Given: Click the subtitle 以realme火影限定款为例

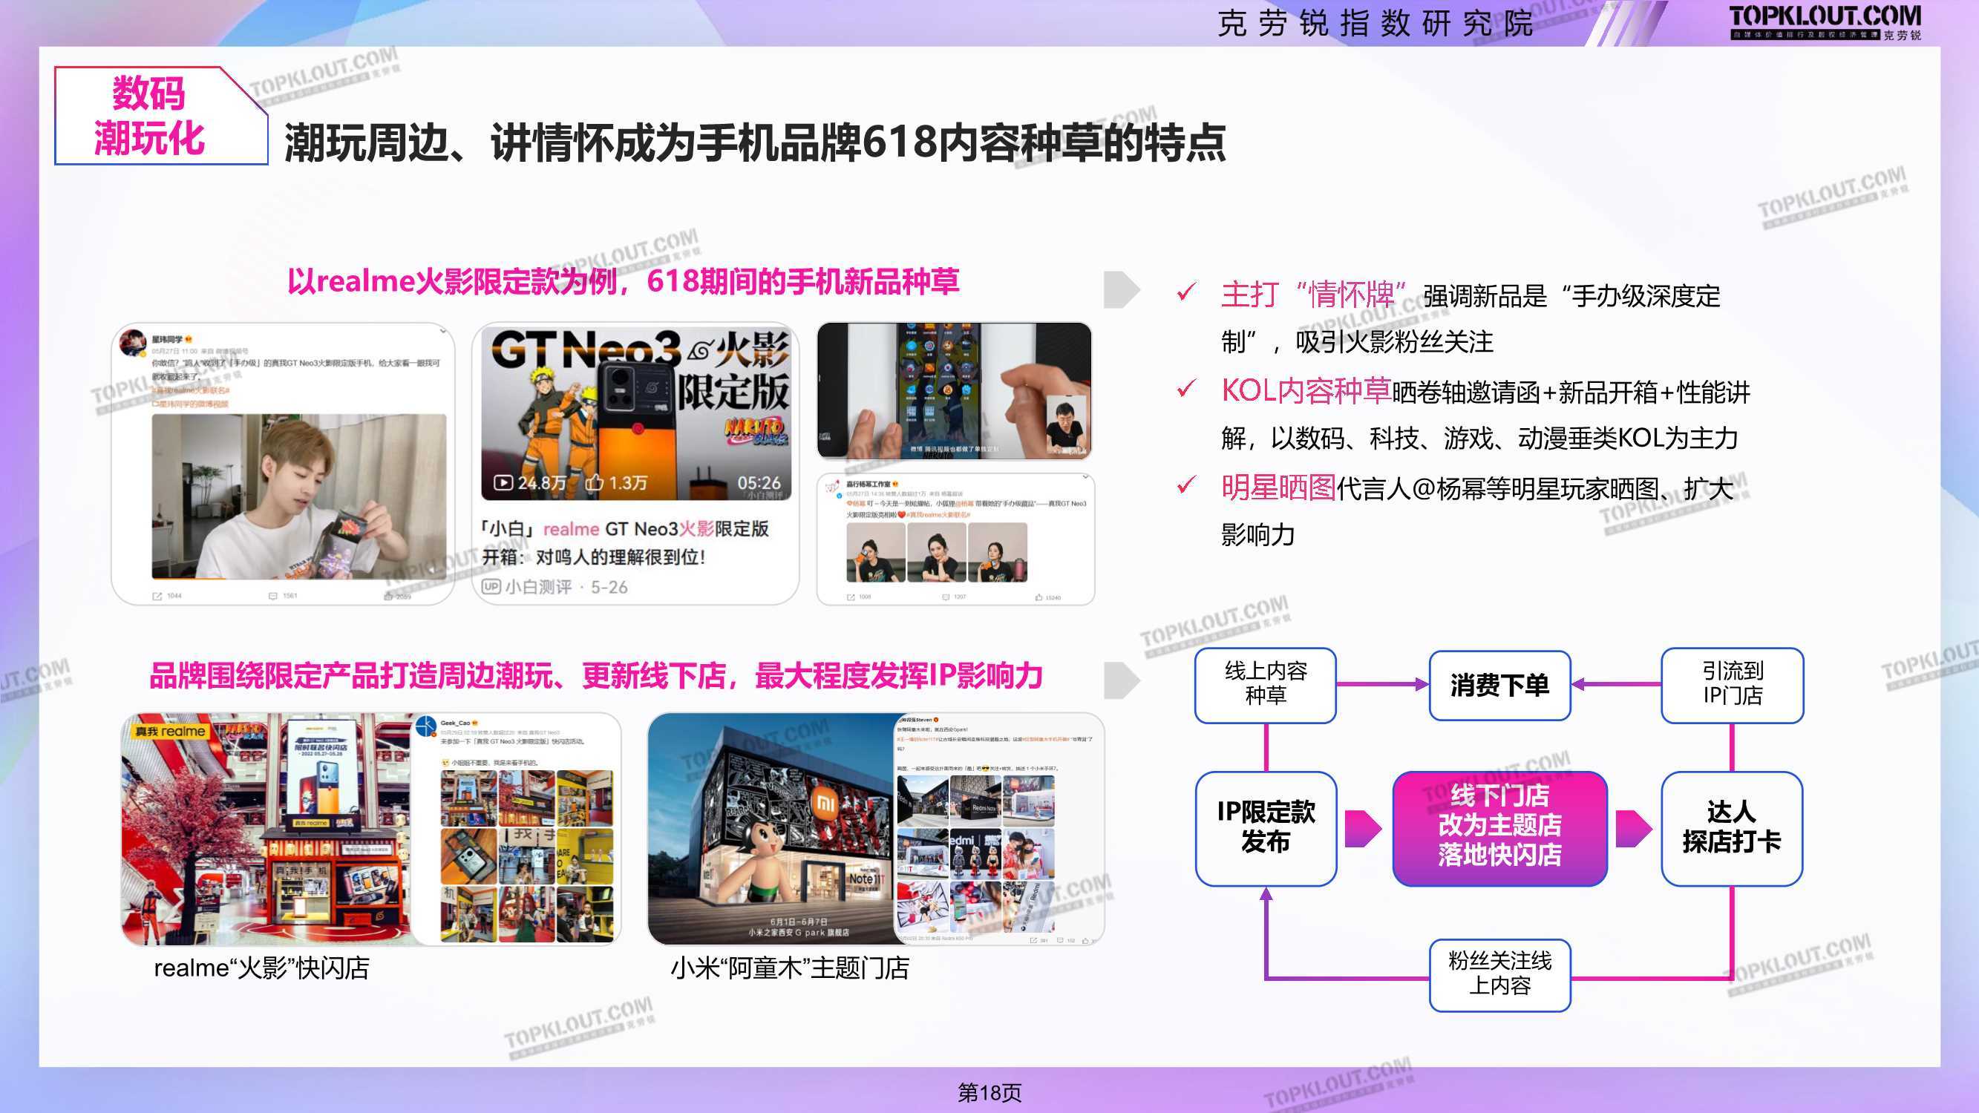Looking at the screenshot, I should click(623, 281).
